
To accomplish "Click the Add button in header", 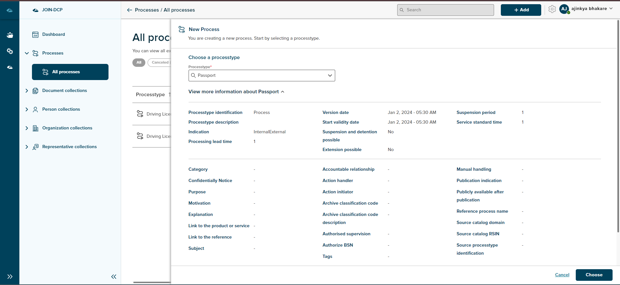I will pyautogui.click(x=521, y=10).
